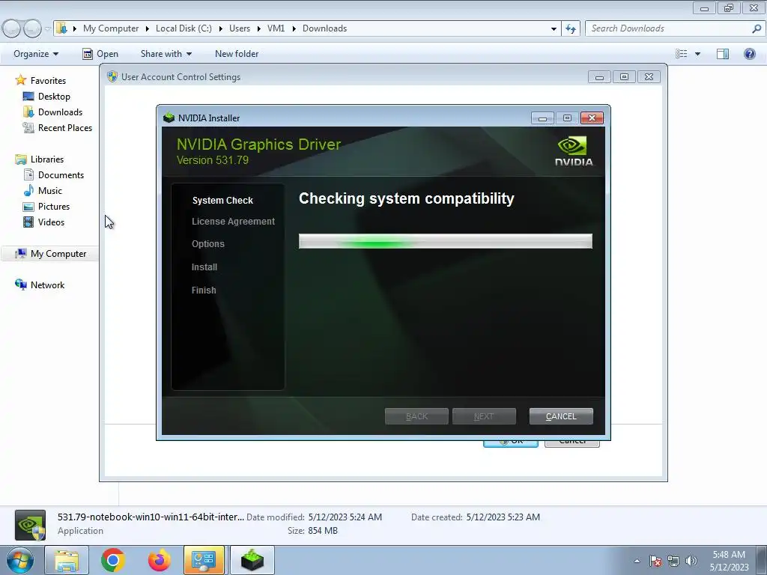Image resolution: width=767 pixels, height=575 pixels.
Task: Click the disabled NEXT button
Action: pos(484,416)
